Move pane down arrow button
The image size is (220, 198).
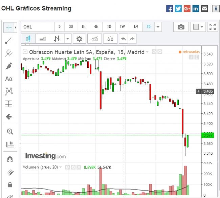[191, 57]
